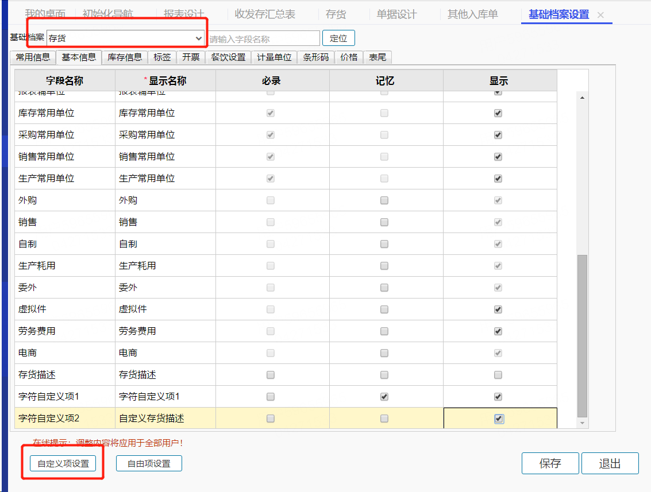
Task: Close the 基础档案设置 tab
Action: tap(600, 15)
